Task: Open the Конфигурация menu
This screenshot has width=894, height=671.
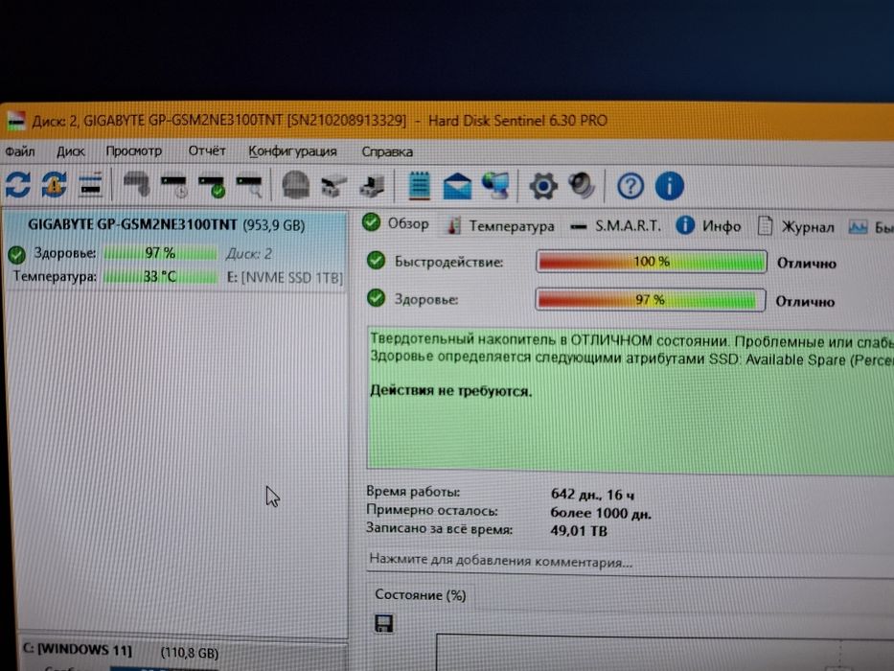Action: coord(292,151)
